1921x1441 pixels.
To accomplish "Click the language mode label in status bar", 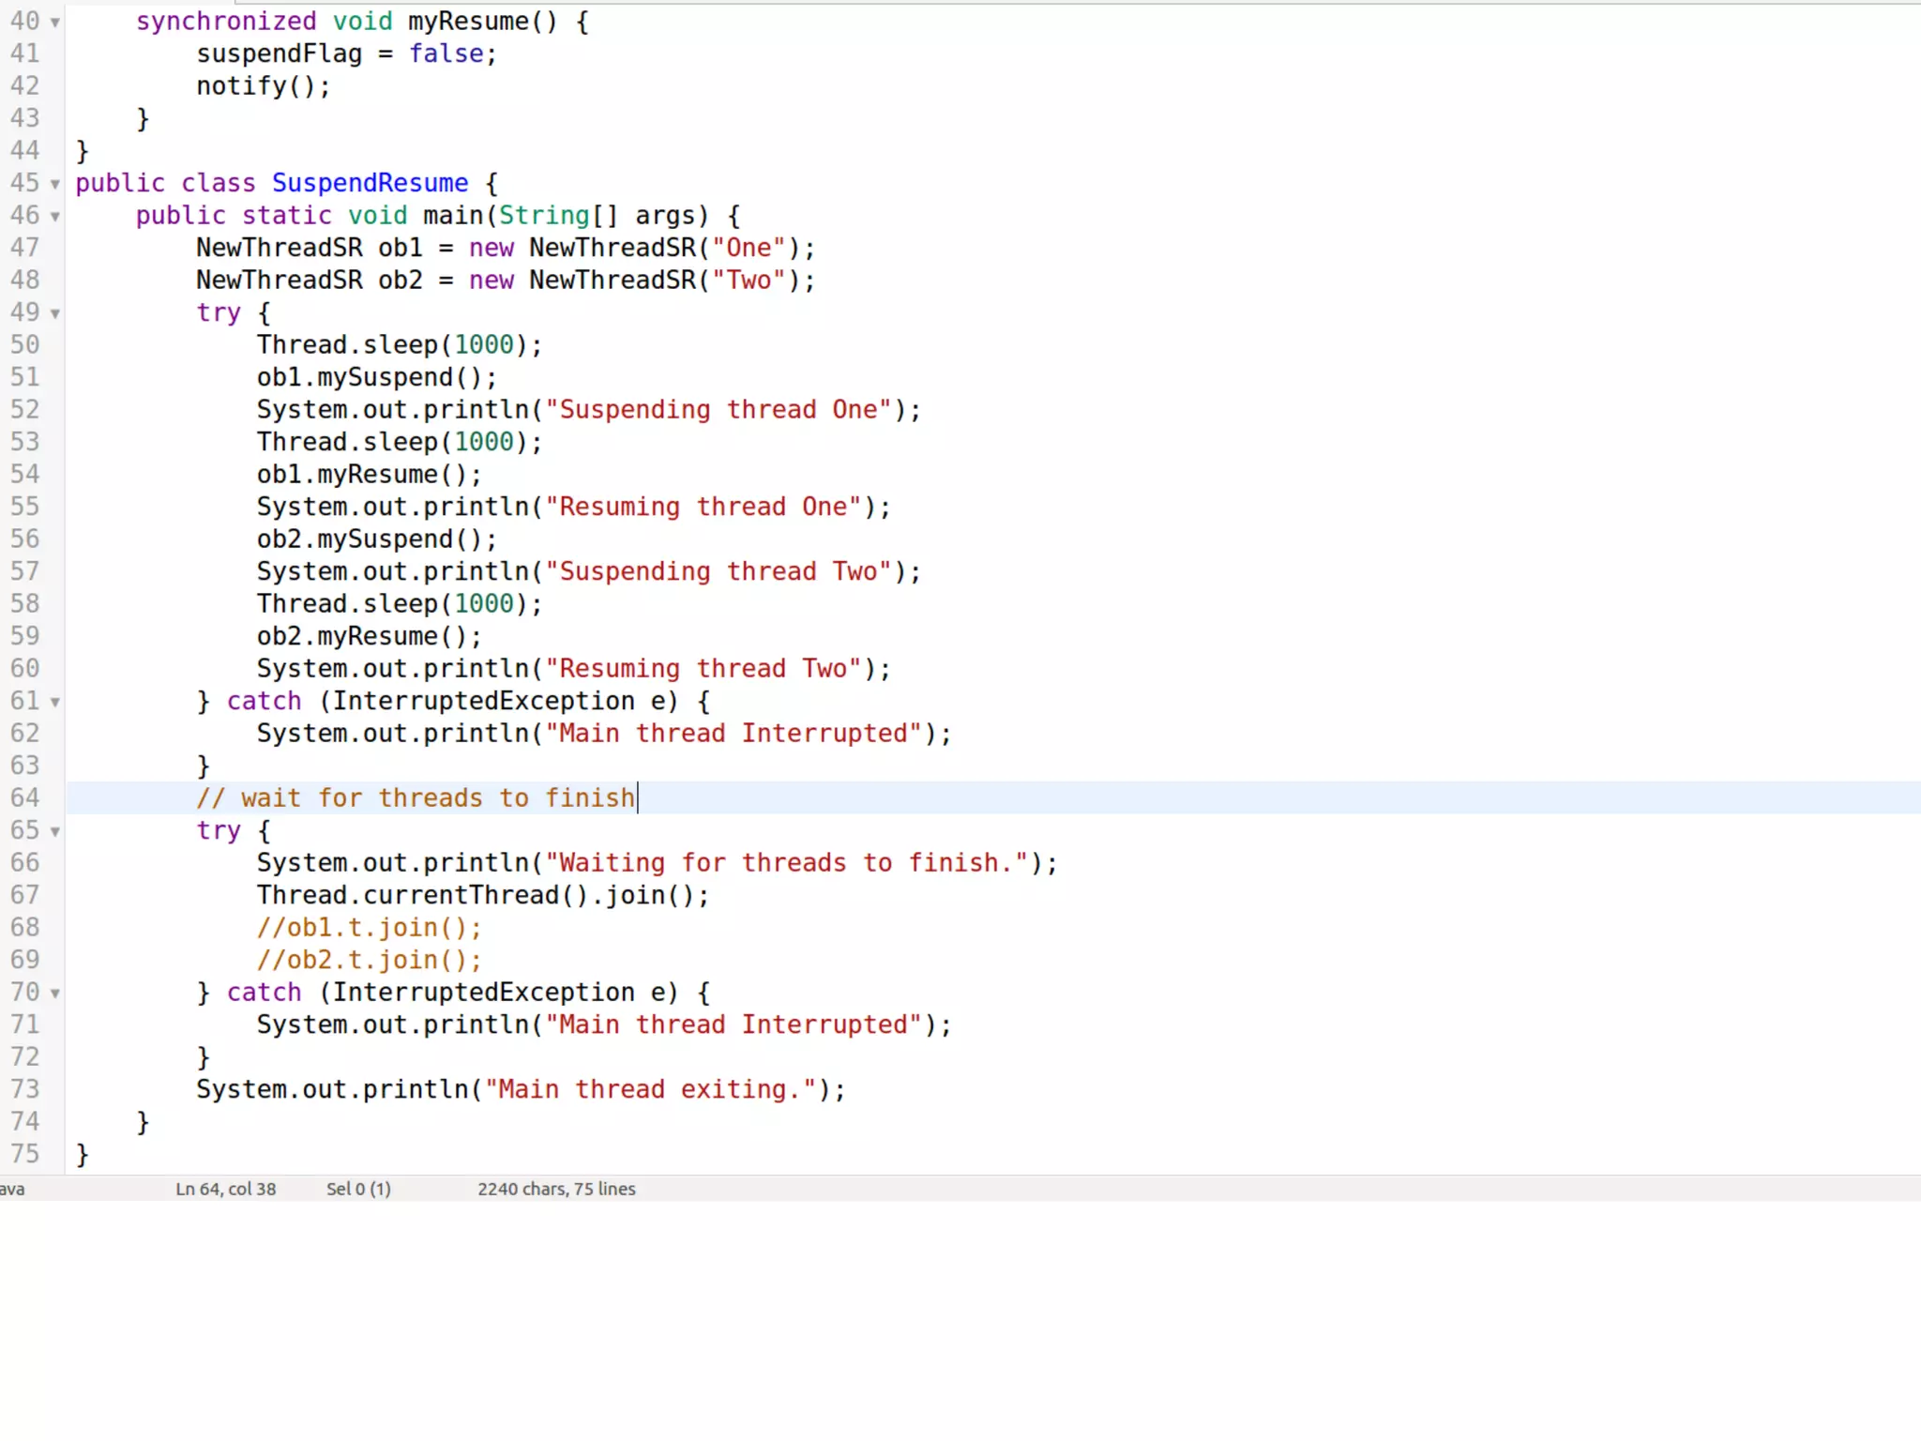I will point(12,1189).
